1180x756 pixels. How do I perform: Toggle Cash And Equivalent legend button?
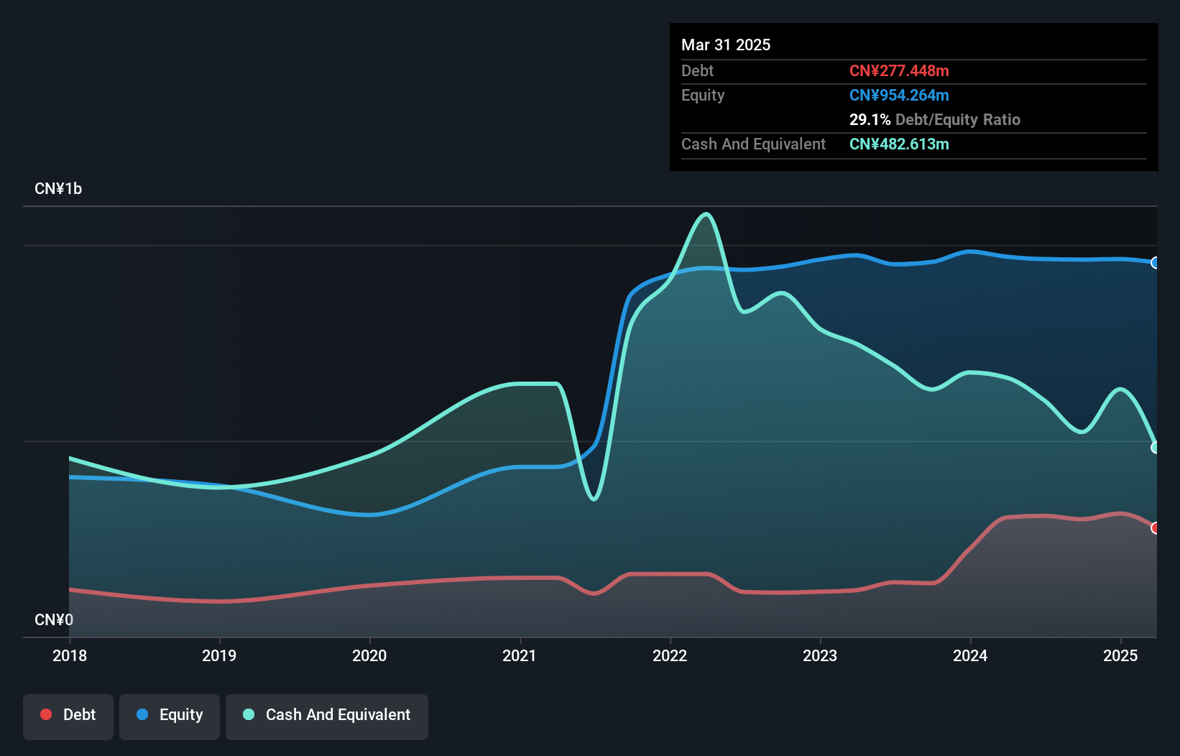coord(327,716)
